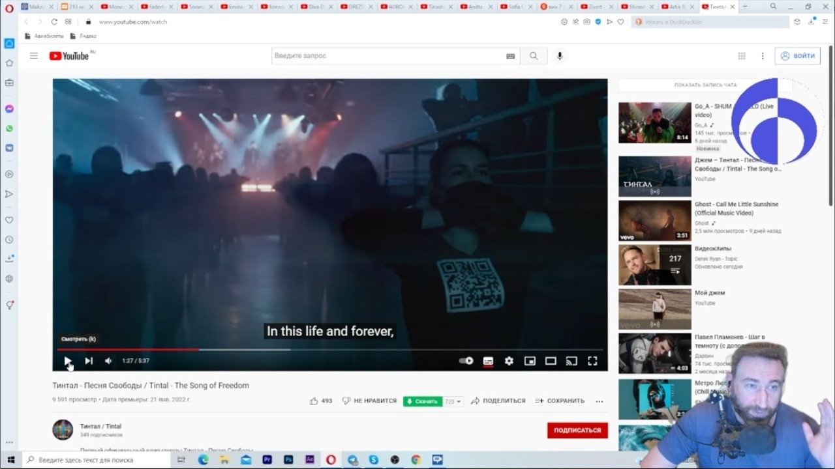Switch to the Eminem tab
The height and width of the screenshot is (469, 835).
click(237, 7)
